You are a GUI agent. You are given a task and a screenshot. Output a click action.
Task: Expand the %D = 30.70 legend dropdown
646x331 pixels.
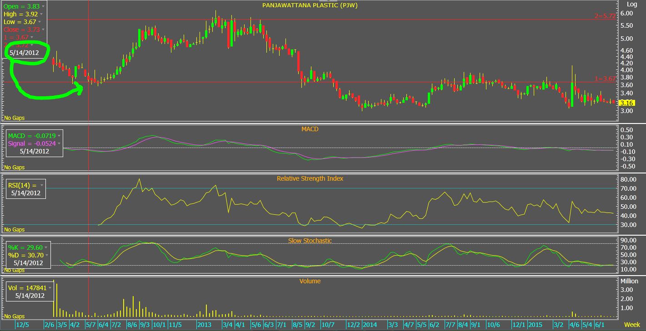click(x=47, y=255)
